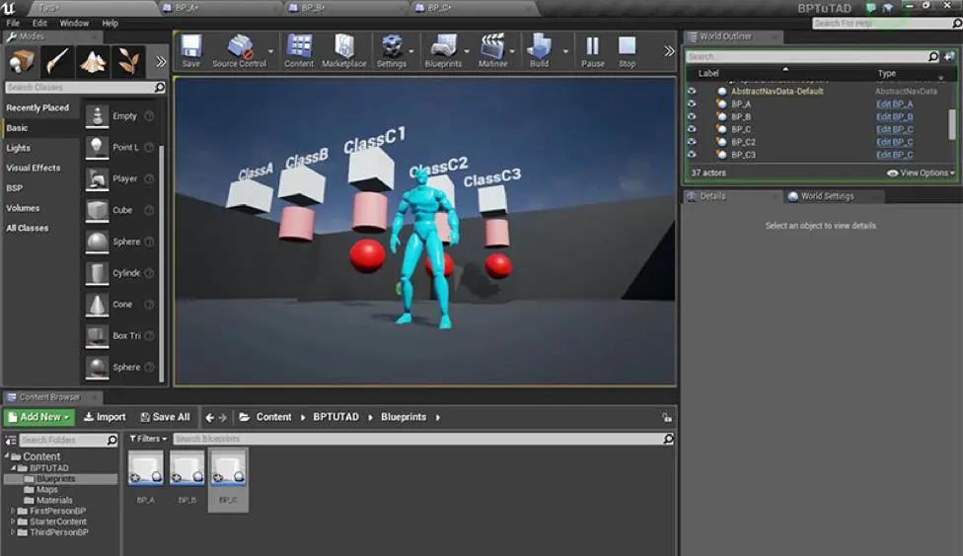The height and width of the screenshot is (556, 963).
Task: Click Edit BP_B link
Action: [x=894, y=116]
